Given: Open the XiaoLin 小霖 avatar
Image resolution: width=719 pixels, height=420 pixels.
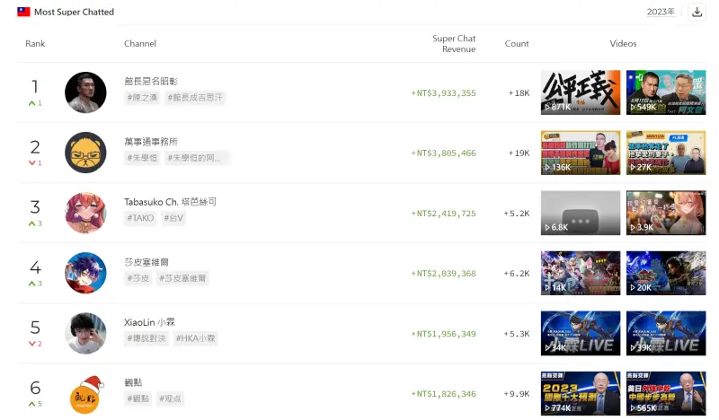Looking at the screenshot, I should coord(85,333).
